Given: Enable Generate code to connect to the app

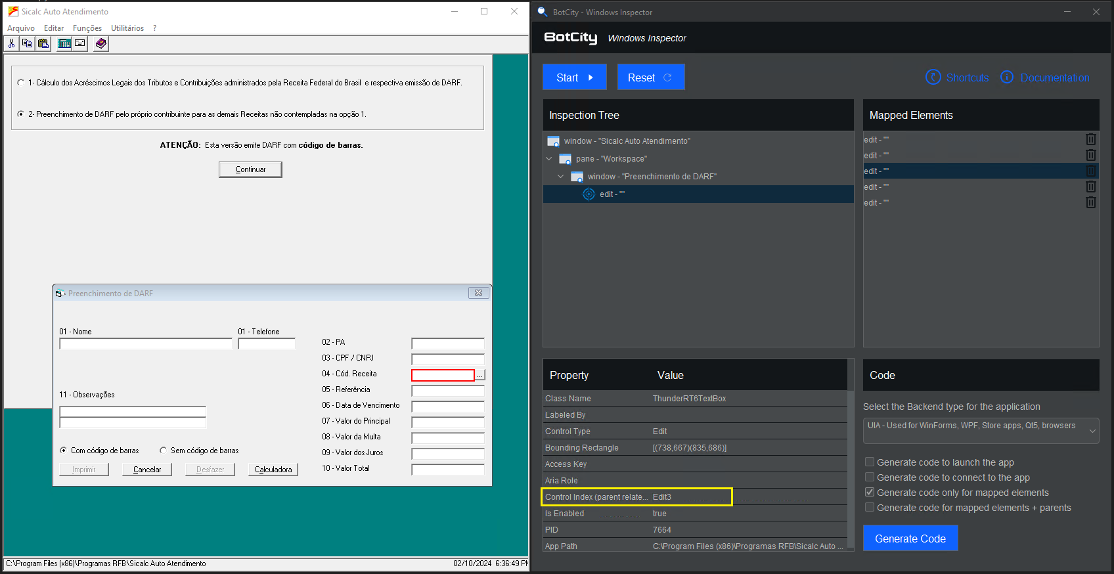Looking at the screenshot, I should coord(870,477).
